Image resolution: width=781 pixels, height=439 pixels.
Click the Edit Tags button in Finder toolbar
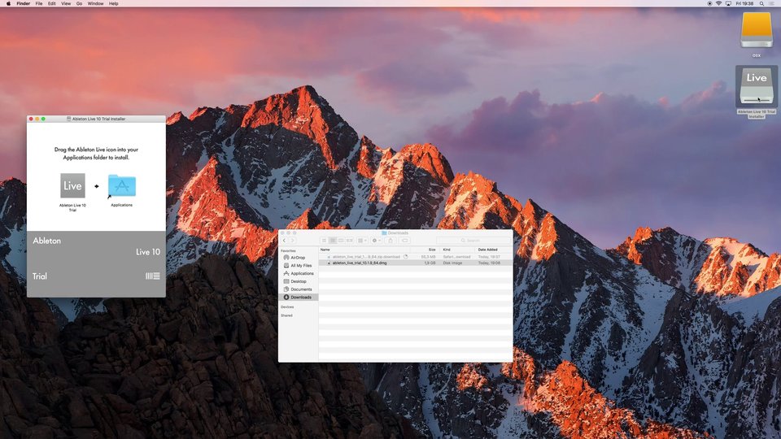coord(404,241)
